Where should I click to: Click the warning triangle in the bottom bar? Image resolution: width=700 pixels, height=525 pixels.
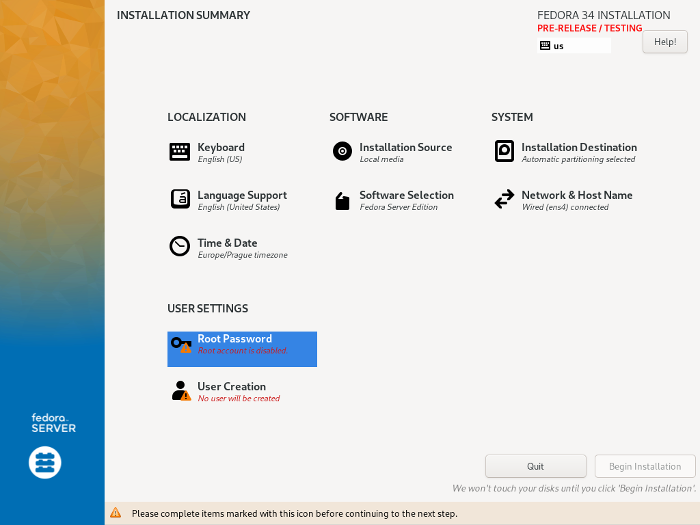116,513
